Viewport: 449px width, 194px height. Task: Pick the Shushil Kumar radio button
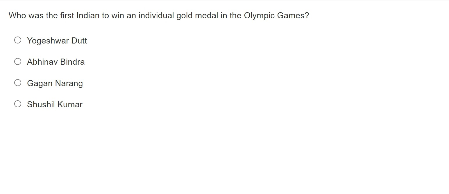(x=18, y=104)
